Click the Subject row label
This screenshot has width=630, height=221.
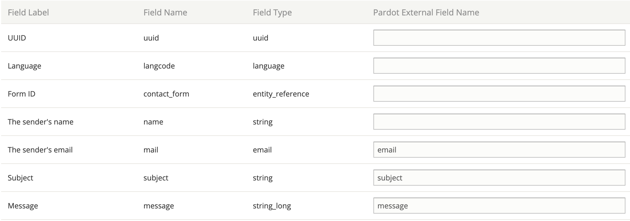(20, 178)
